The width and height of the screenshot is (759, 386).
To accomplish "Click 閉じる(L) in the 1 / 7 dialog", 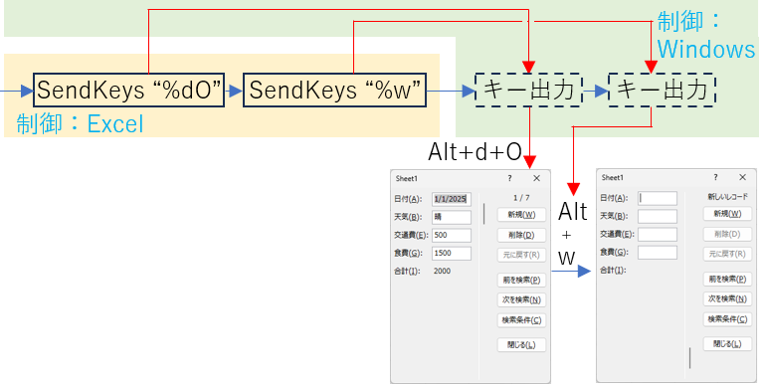I will click(x=521, y=345).
